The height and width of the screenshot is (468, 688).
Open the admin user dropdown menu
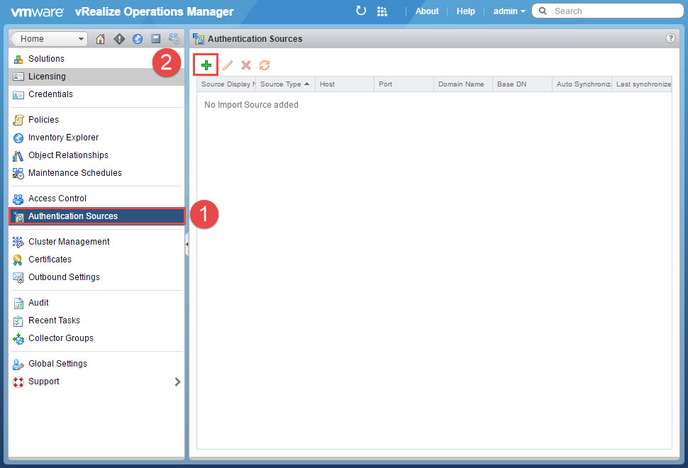click(x=509, y=11)
